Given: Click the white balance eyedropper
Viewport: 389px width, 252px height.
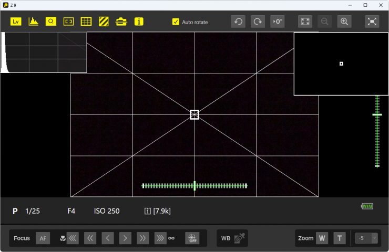Looking at the screenshot, I should click(239, 238).
